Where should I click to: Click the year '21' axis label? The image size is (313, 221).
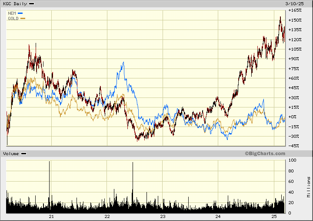point(51,217)
